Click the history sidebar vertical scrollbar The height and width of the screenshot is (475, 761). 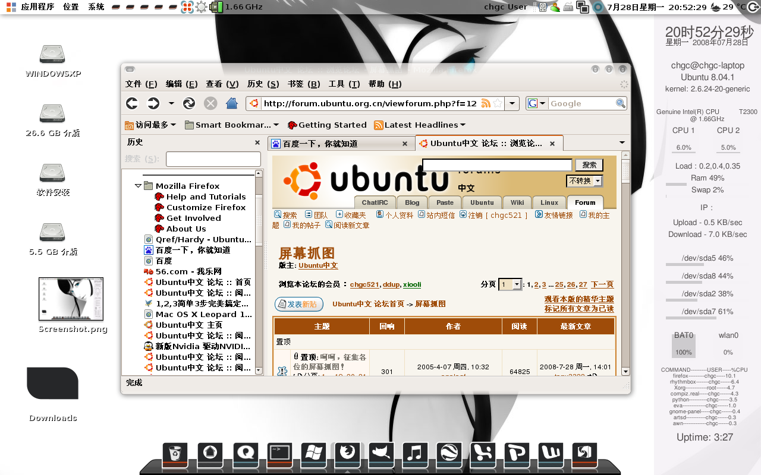(259, 272)
